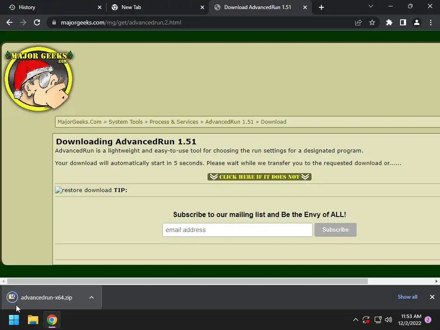
Task: Close the New Tab tab
Action: tap(202, 7)
